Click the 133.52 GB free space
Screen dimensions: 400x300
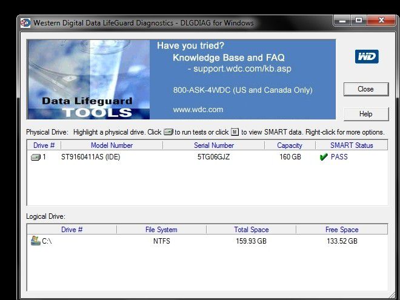click(x=342, y=241)
